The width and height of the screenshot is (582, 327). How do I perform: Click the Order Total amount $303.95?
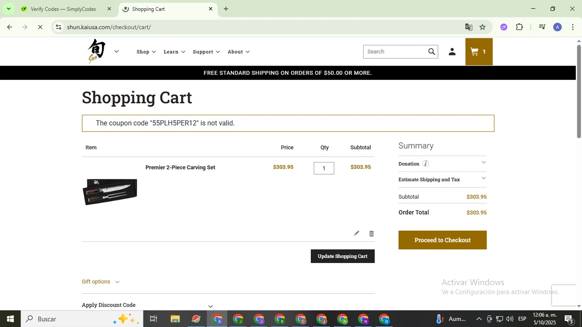tap(476, 213)
